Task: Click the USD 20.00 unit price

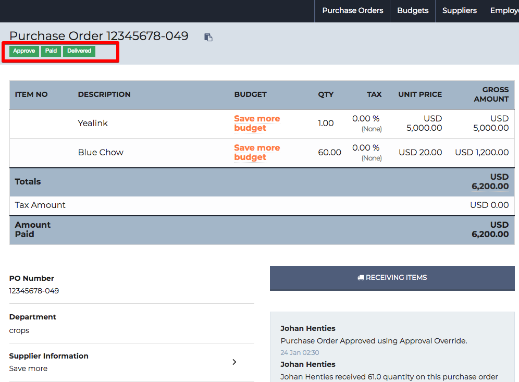Action: tap(421, 152)
